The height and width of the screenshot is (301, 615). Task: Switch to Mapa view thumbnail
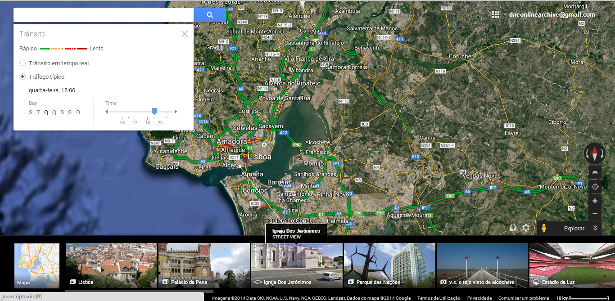point(36,265)
